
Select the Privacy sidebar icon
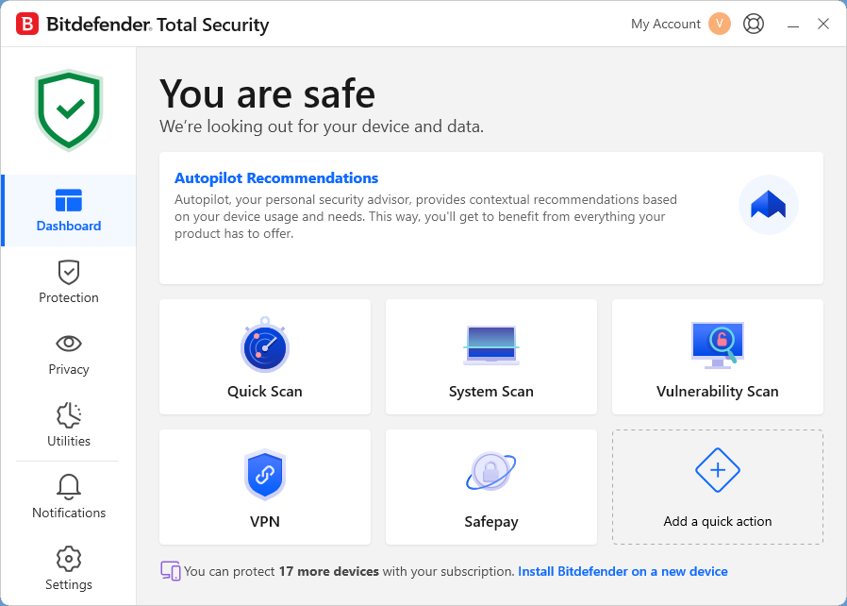tap(68, 354)
